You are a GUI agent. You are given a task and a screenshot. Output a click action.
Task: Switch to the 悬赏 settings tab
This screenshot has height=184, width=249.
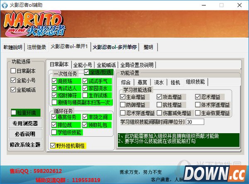(142, 82)
